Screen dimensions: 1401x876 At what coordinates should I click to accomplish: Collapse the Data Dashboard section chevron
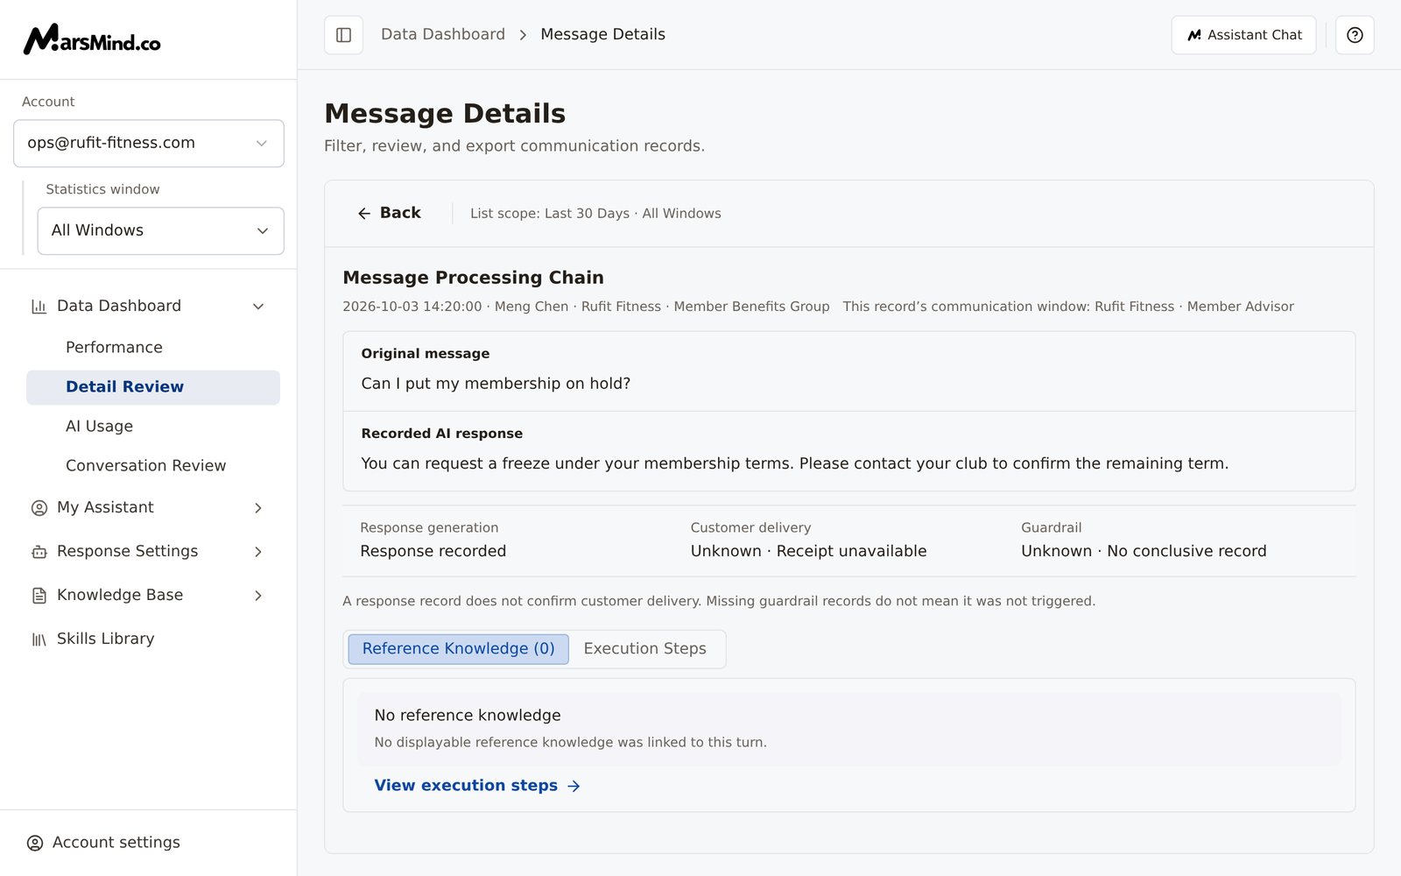(258, 307)
